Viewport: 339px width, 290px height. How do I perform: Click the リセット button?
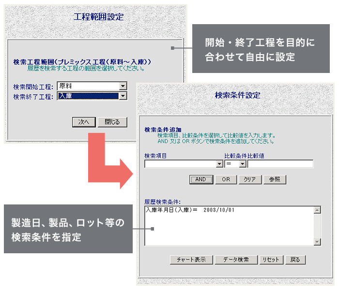271,260
